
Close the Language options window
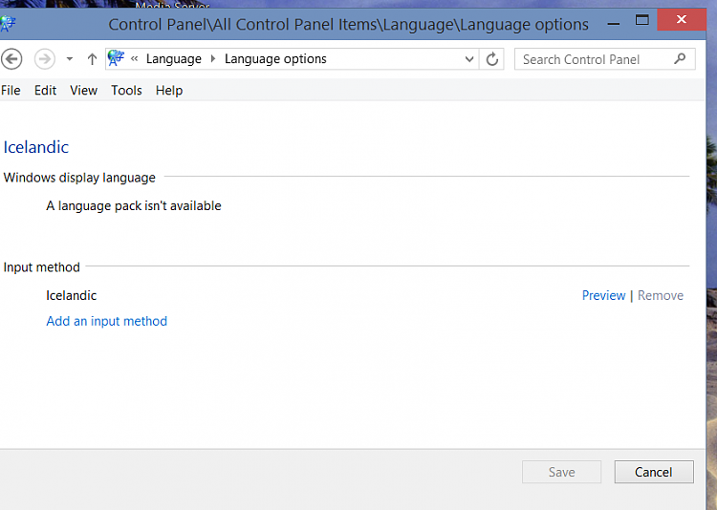click(682, 19)
